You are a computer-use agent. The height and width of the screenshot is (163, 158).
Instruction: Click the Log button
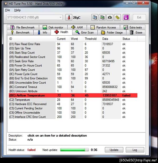point(135,150)
